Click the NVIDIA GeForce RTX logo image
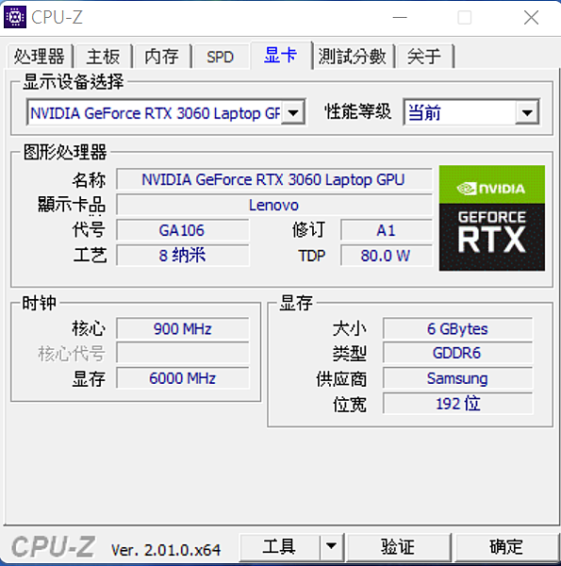This screenshot has height=566, width=561. 492,218
